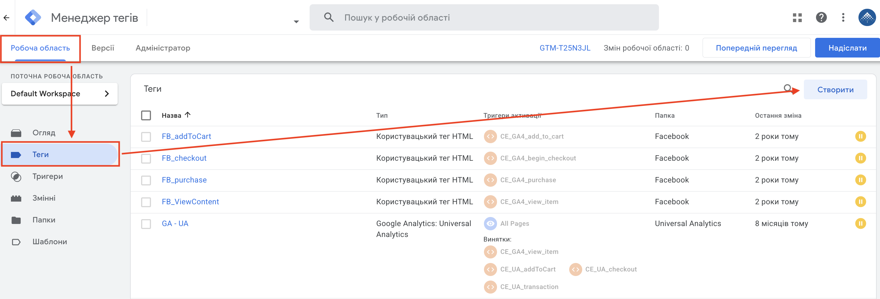This screenshot has height=299, width=880.
Task: Open Огляд in the sidebar
Action: pos(44,133)
